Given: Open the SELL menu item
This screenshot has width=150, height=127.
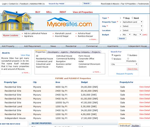Looking at the screenshot, I should [x=49, y=12].
